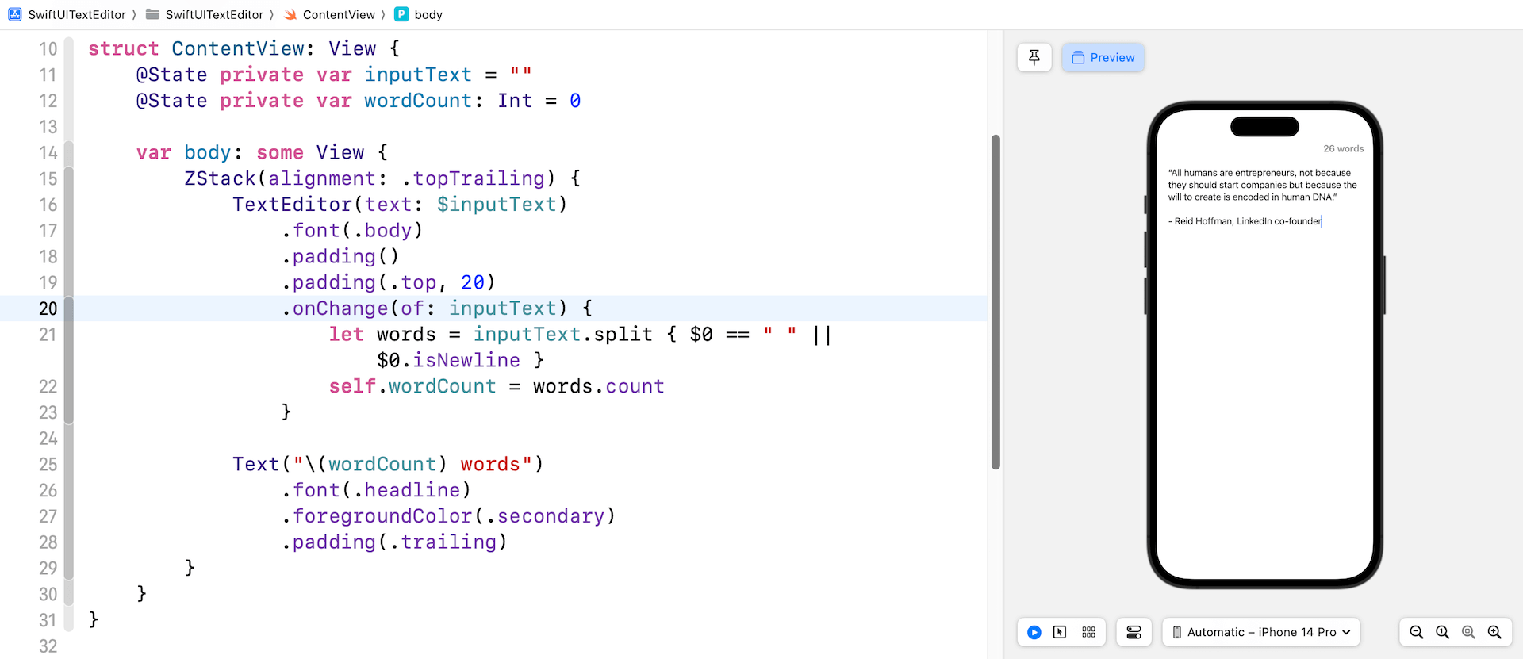Click the 26 words label in preview
This screenshot has width=1523, height=659.
pos(1343,148)
